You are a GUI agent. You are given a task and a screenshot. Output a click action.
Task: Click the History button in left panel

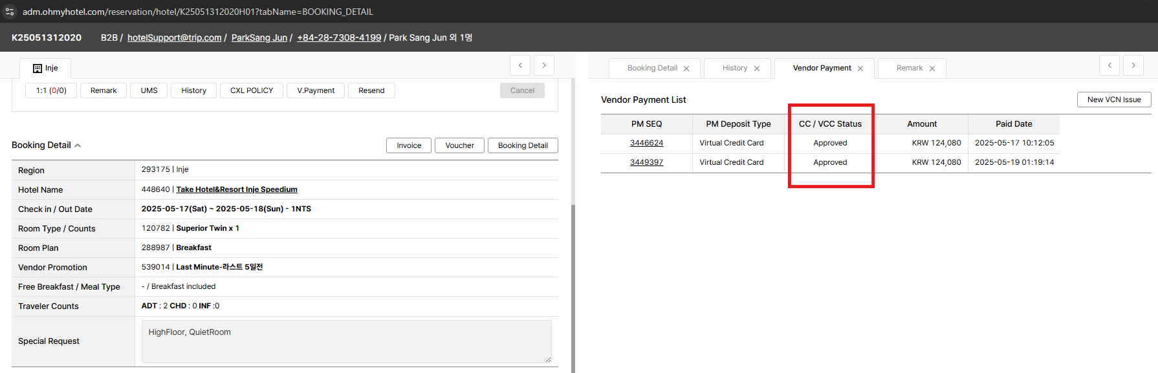[193, 91]
